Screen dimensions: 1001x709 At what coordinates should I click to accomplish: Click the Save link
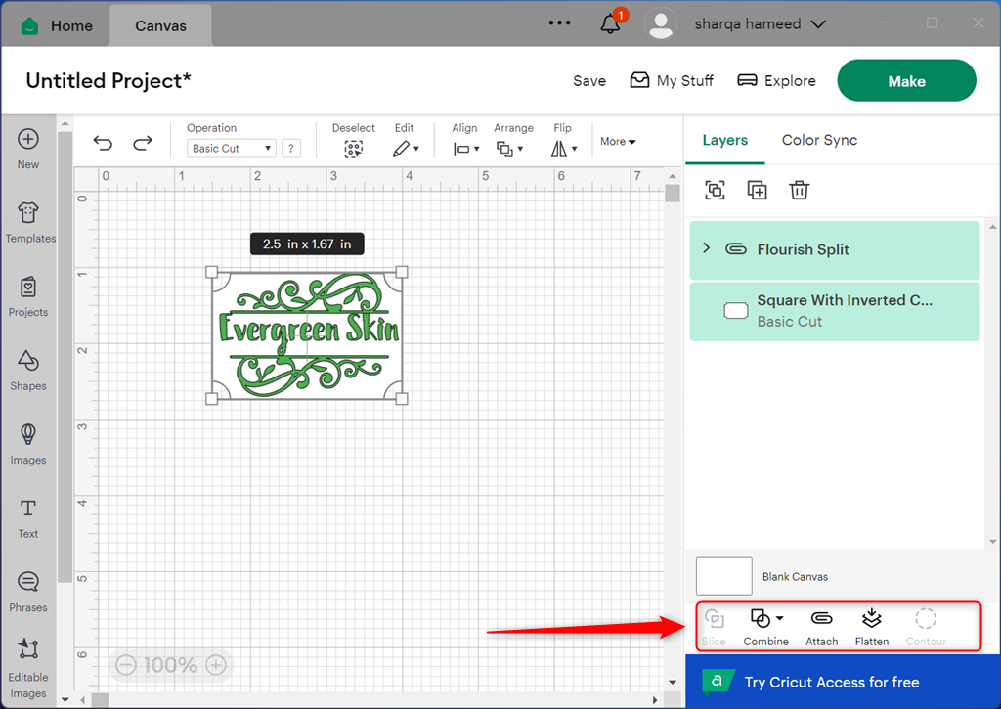[588, 81]
